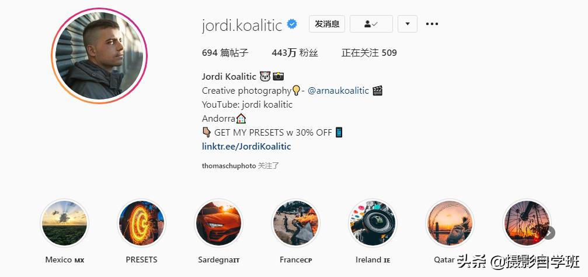The image size is (588, 277).
Task: Open the linktr.ee/JordiKoalitic link
Action: click(246, 146)
